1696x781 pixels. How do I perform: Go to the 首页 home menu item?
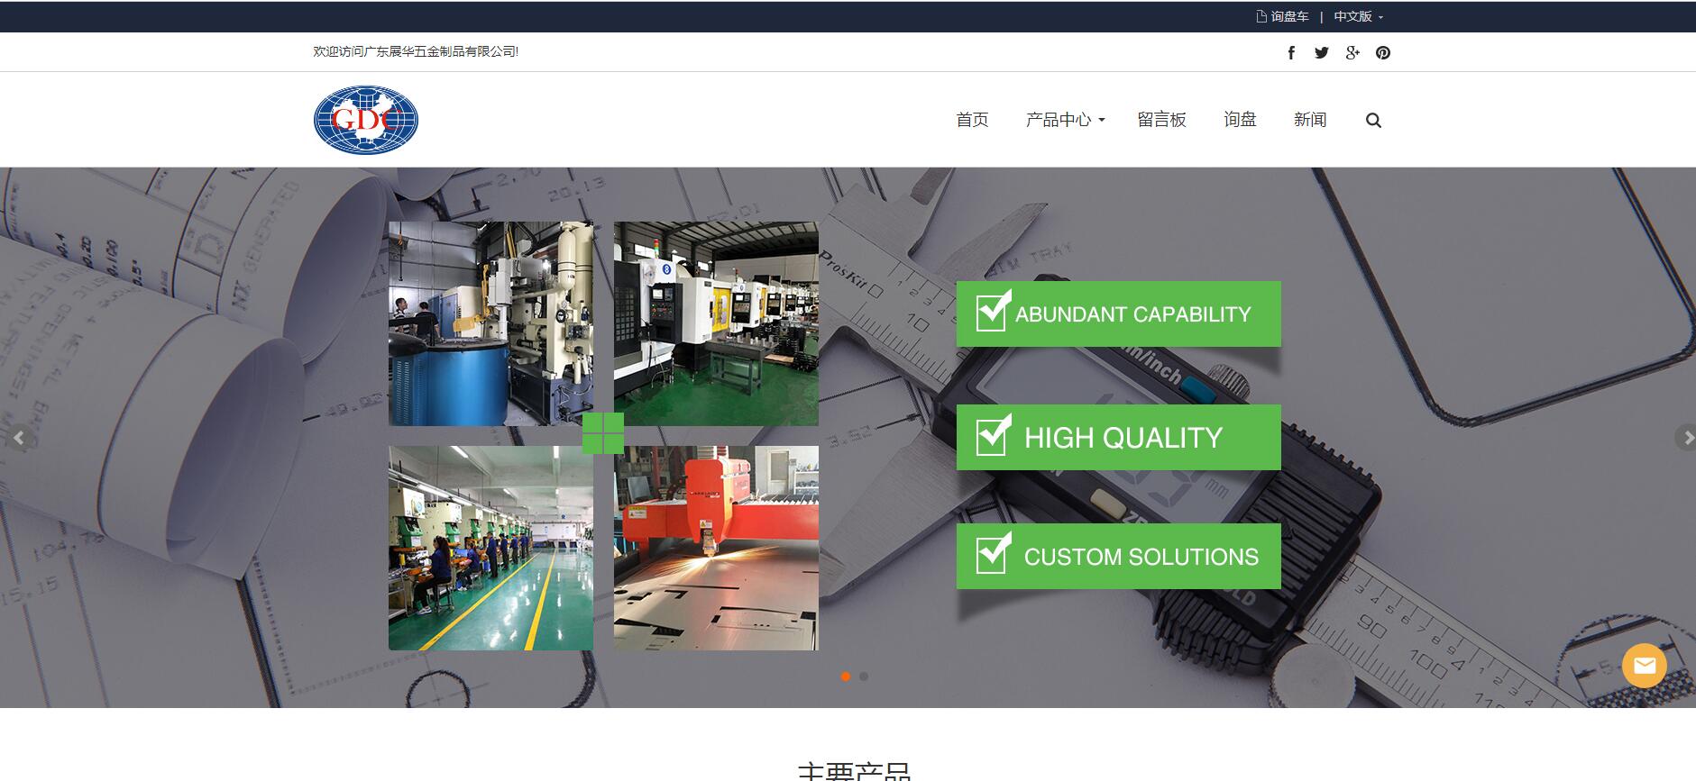[x=972, y=120]
